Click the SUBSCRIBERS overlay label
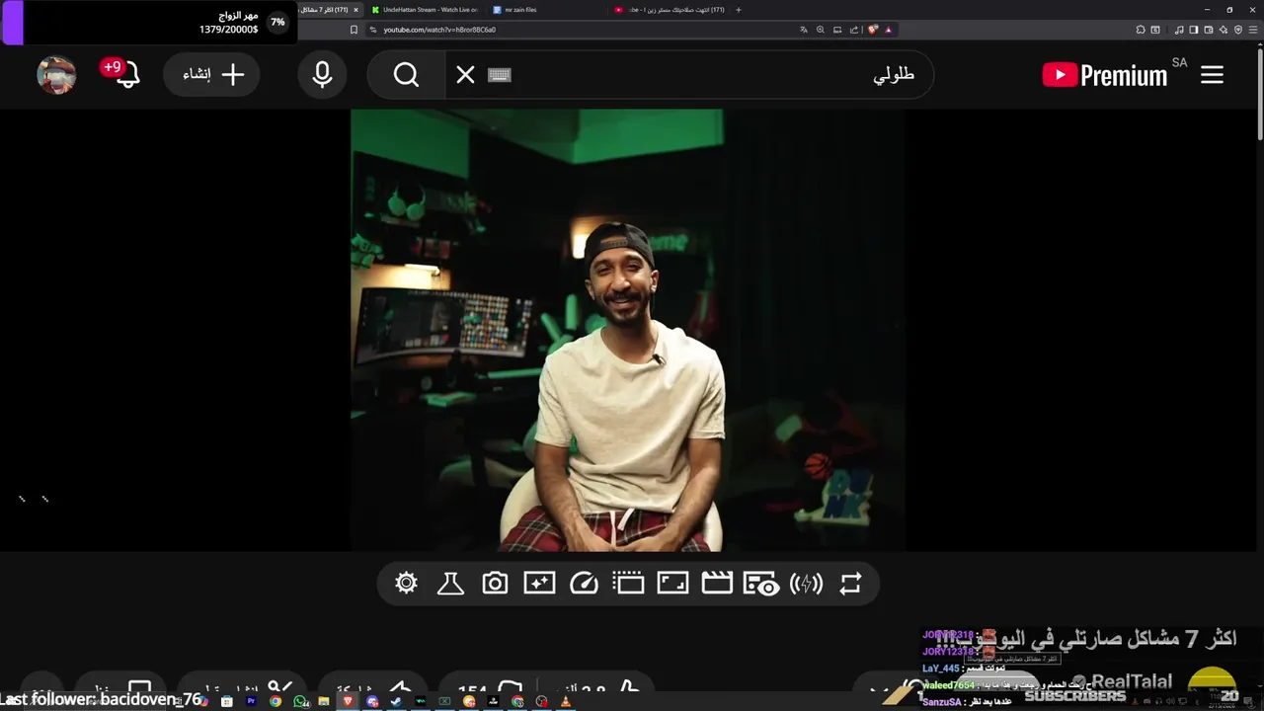 (1074, 696)
